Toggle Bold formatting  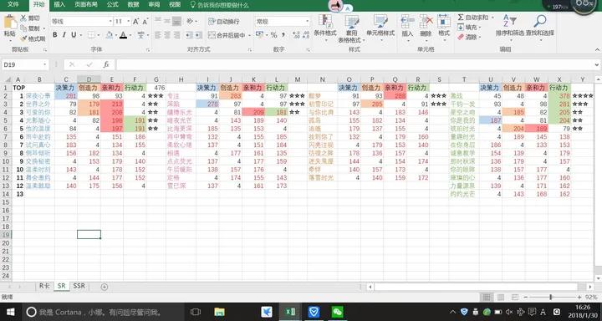(55, 35)
